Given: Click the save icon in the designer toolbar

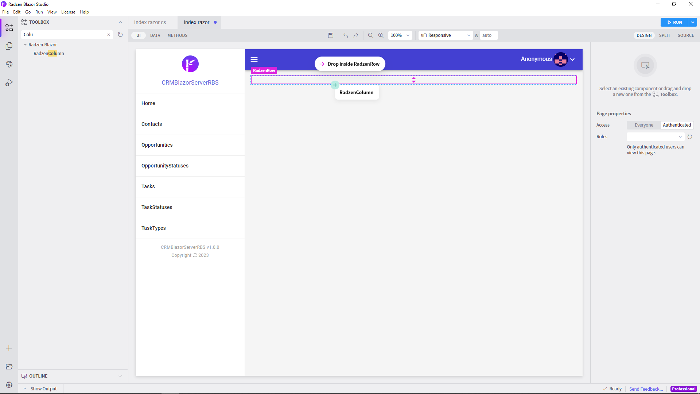Looking at the screenshot, I should click(x=331, y=35).
